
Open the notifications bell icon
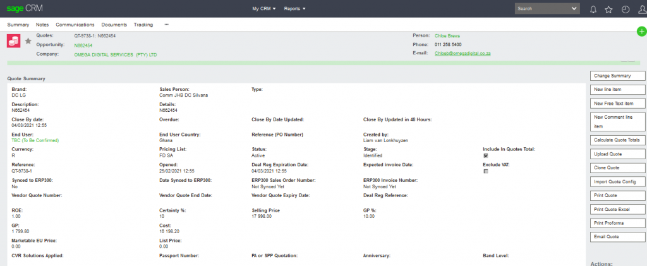point(593,9)
